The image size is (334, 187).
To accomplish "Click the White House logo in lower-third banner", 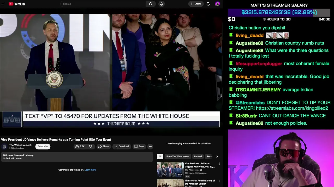I will click(12, 119).
